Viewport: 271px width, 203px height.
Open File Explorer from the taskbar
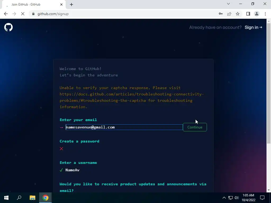click(x=32, y=198)
